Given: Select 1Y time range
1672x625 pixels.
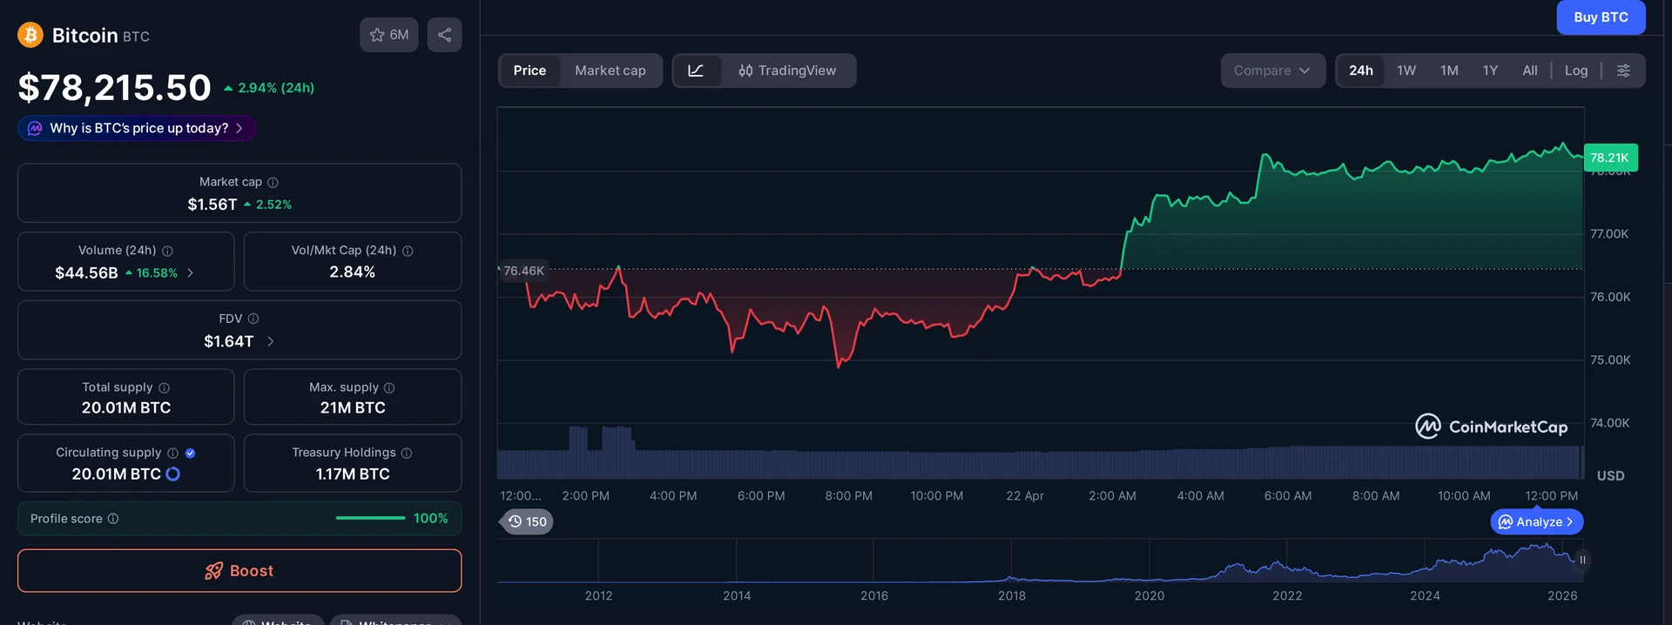Looking at the screenshot, I should click(x=1490, y=71).
